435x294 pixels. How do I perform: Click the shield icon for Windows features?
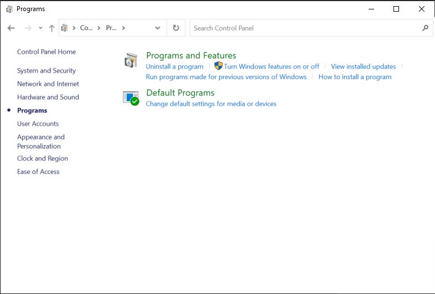[x=218, y=66]
